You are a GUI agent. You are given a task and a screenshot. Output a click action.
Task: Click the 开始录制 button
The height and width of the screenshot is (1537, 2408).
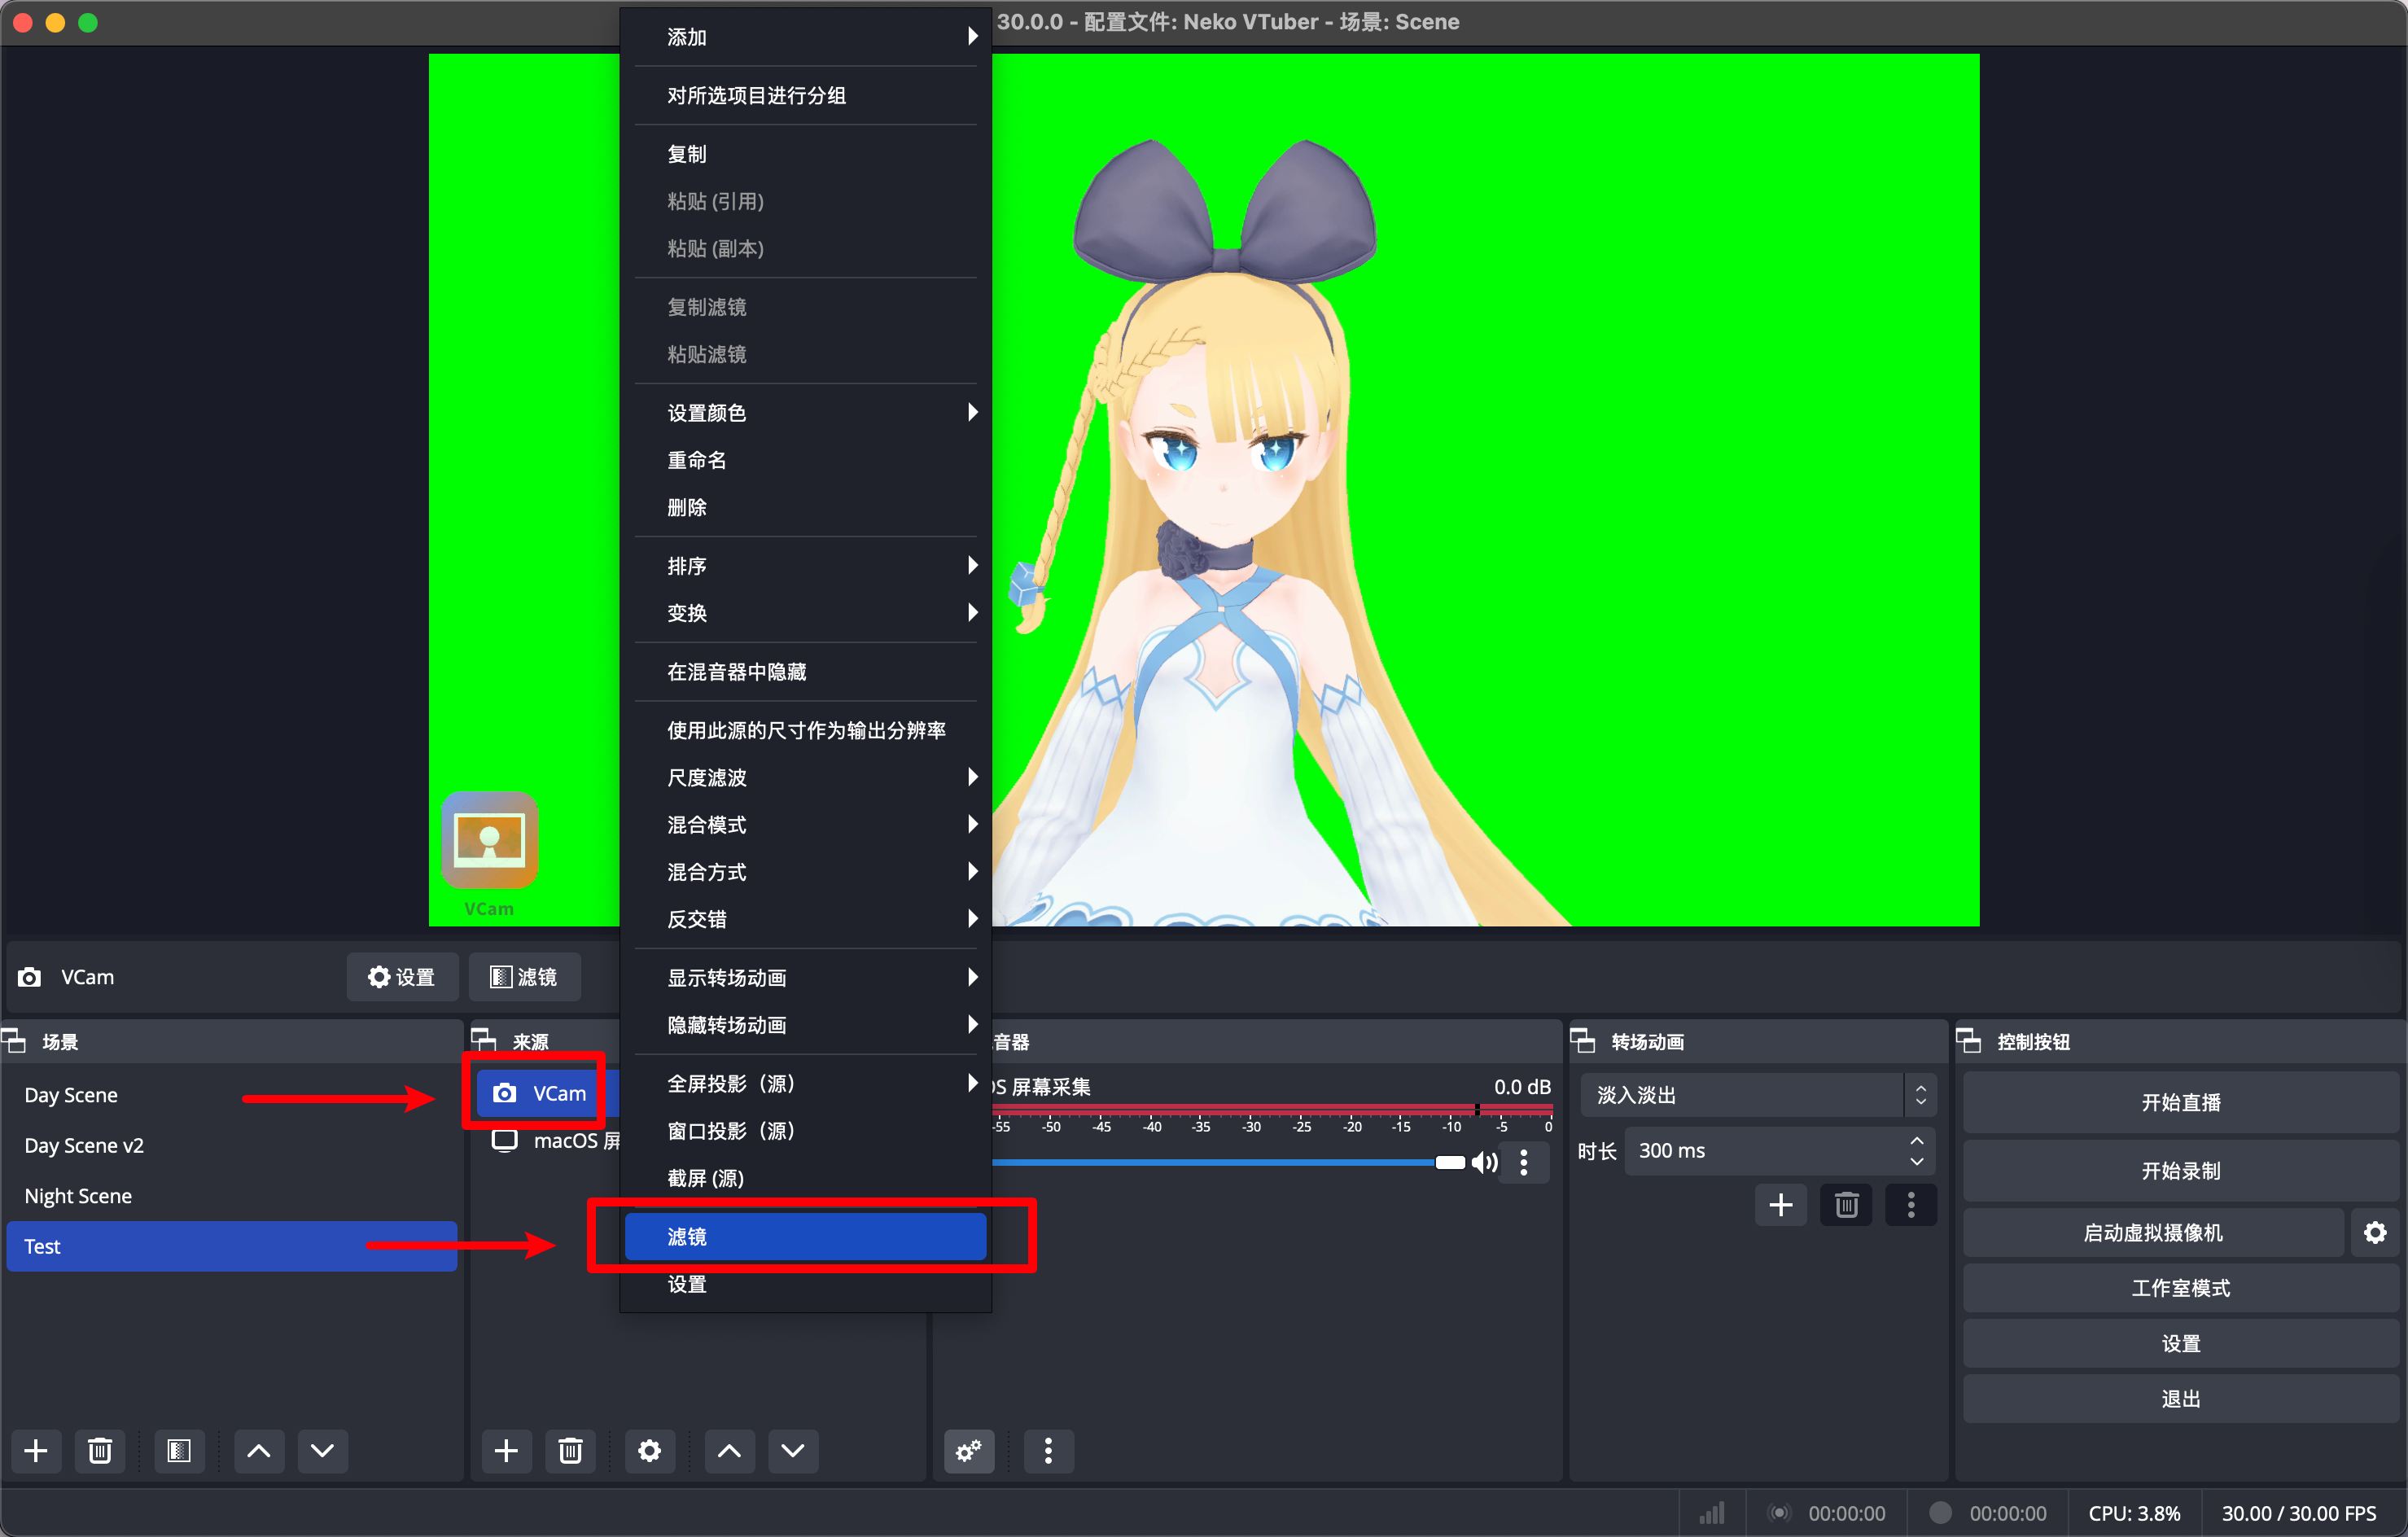click(2179, 1170)
